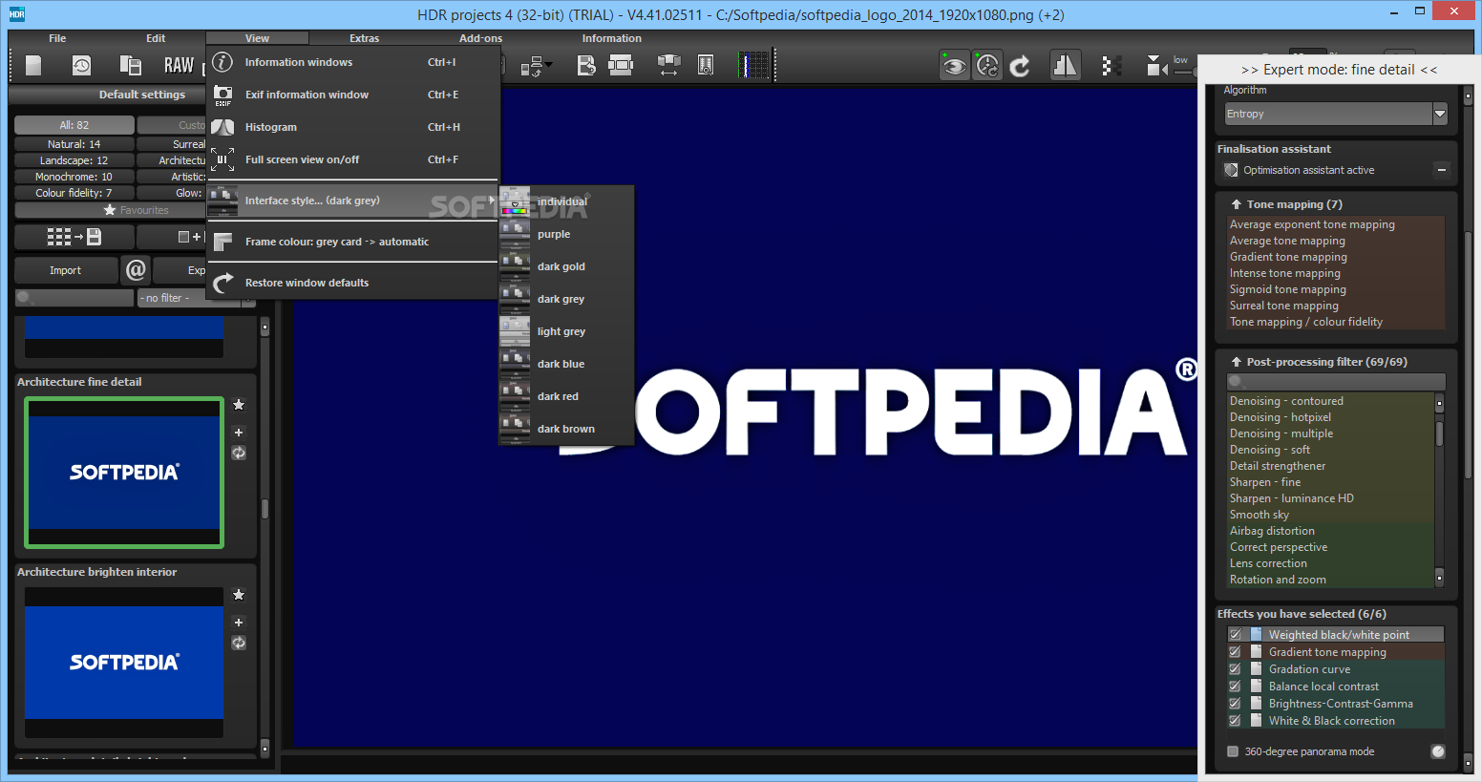Click the redo curved arrow icon

tap(1020, 65)
